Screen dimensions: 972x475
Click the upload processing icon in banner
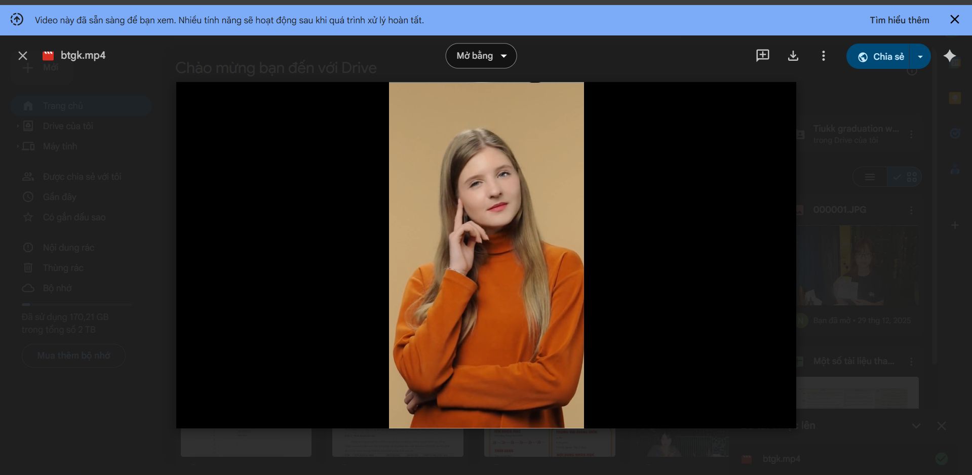click(17, 20)
